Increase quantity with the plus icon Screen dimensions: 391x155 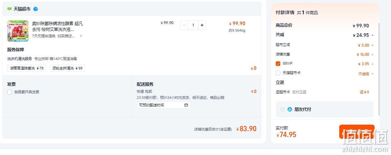(x=202, y=25)
